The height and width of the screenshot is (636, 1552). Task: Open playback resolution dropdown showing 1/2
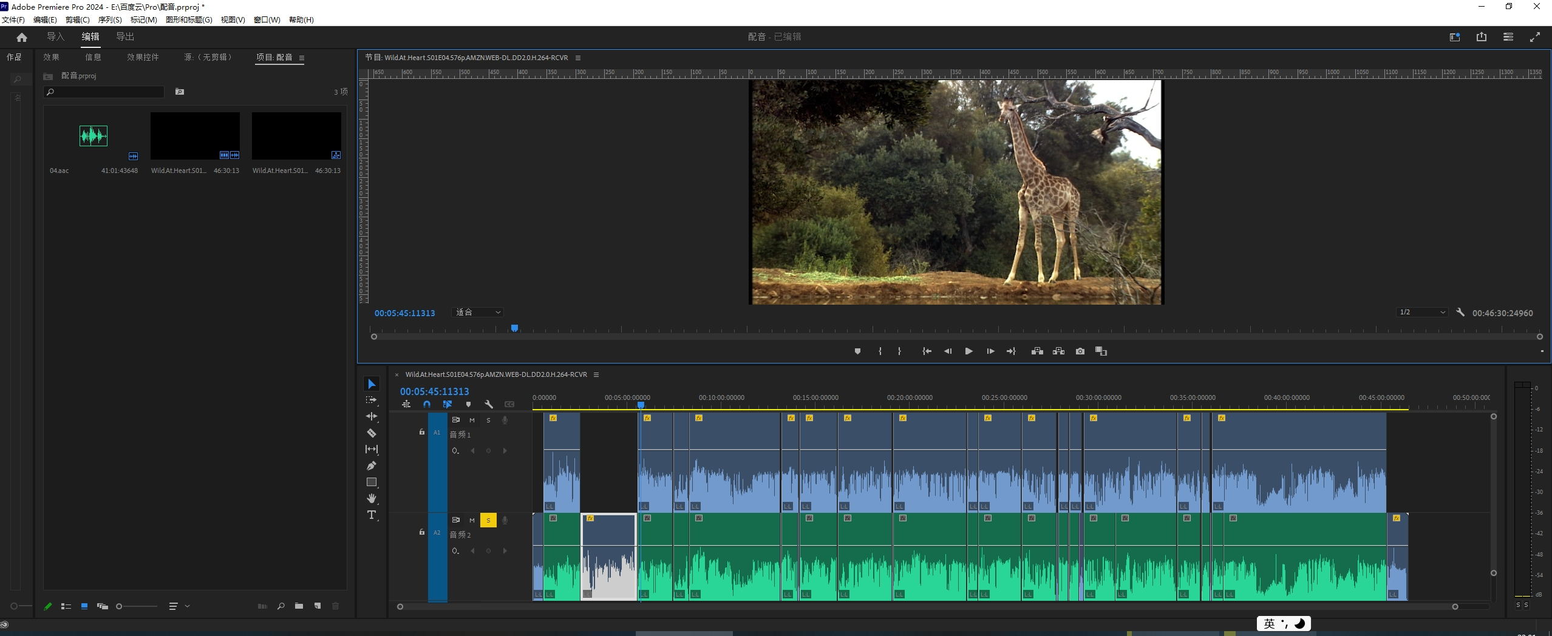(x=1422, y=313)
